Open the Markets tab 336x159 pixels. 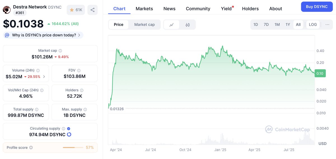144,9
